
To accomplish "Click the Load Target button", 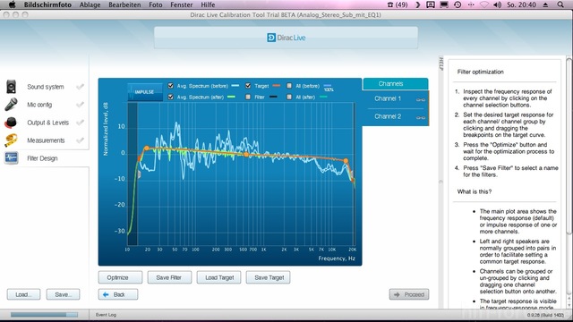I will (218, 277).
